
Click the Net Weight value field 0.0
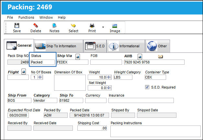point(97,88)
